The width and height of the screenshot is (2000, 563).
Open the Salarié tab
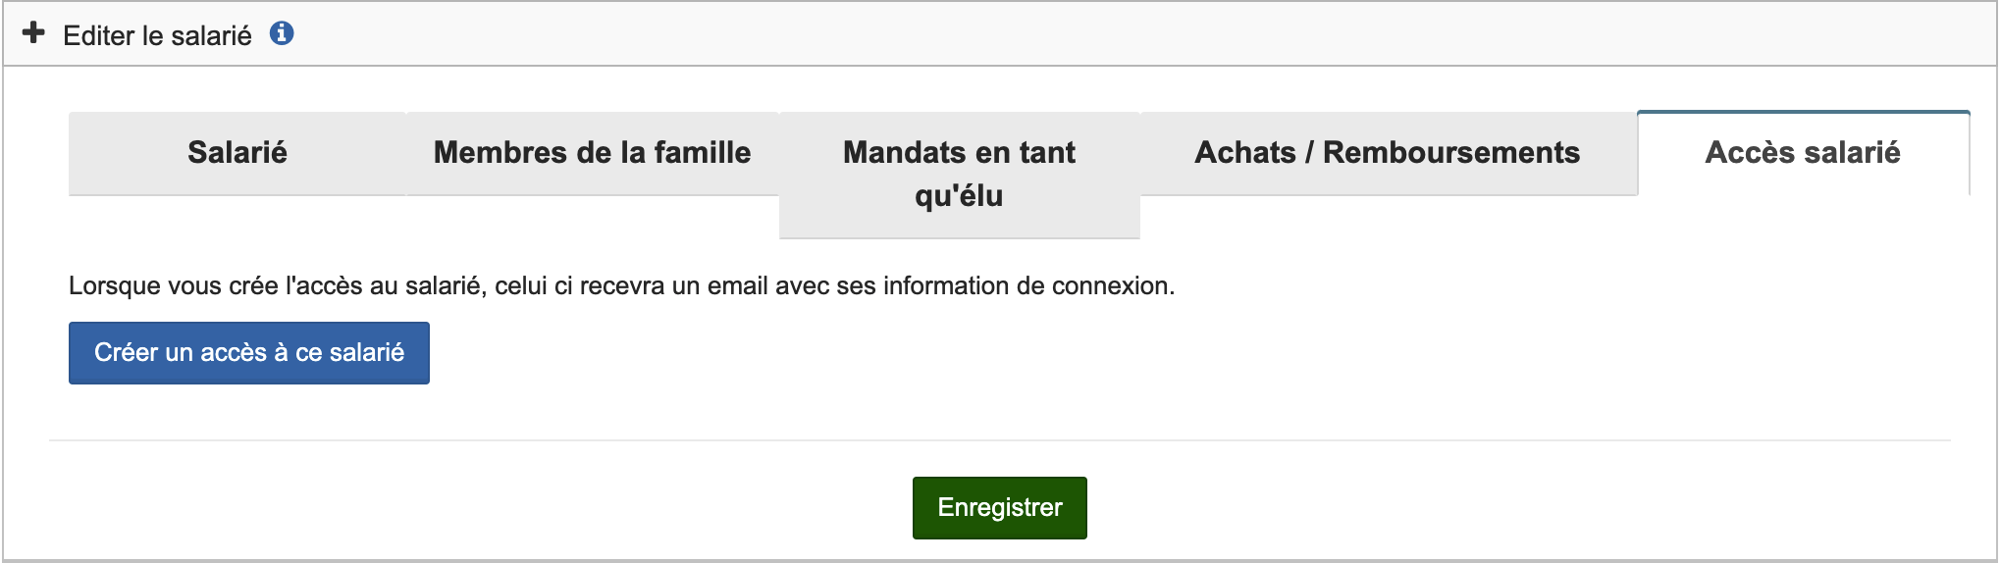[x=237, y=153]
